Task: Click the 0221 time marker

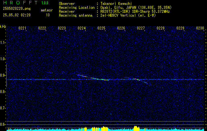Action: (x=22, y=28)
